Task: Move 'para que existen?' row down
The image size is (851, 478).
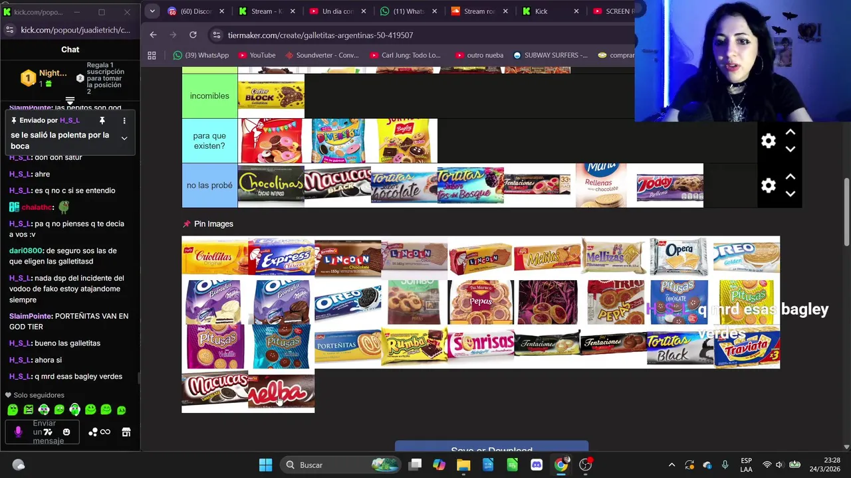Action: tap(790, 149)
